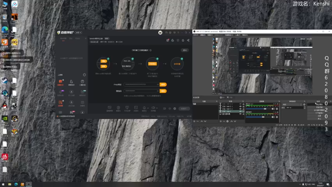Open the Scenes dock header menu icon
The image size is (332, 187).
point(217,101)
